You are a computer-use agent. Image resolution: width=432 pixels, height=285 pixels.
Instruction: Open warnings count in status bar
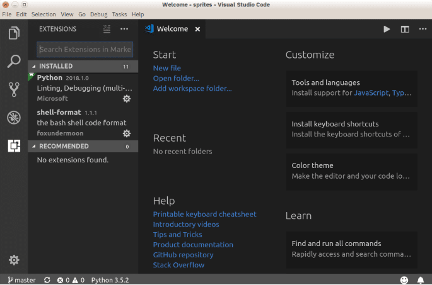click(x=79, y=280)
